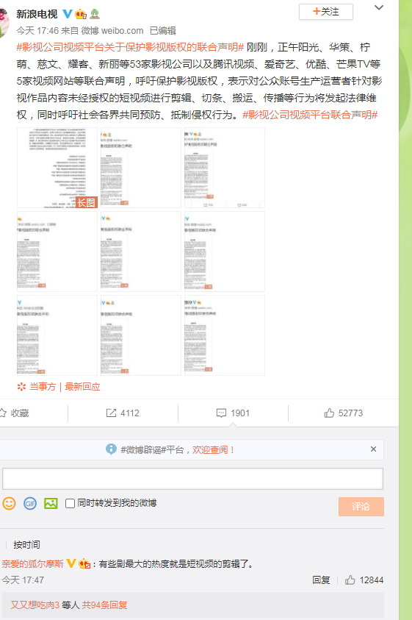Image resolution: width=412 pixels, height=620 pixels.
Task: Close the 微博辟谣 notice banner
Action: tap(373, 449)
